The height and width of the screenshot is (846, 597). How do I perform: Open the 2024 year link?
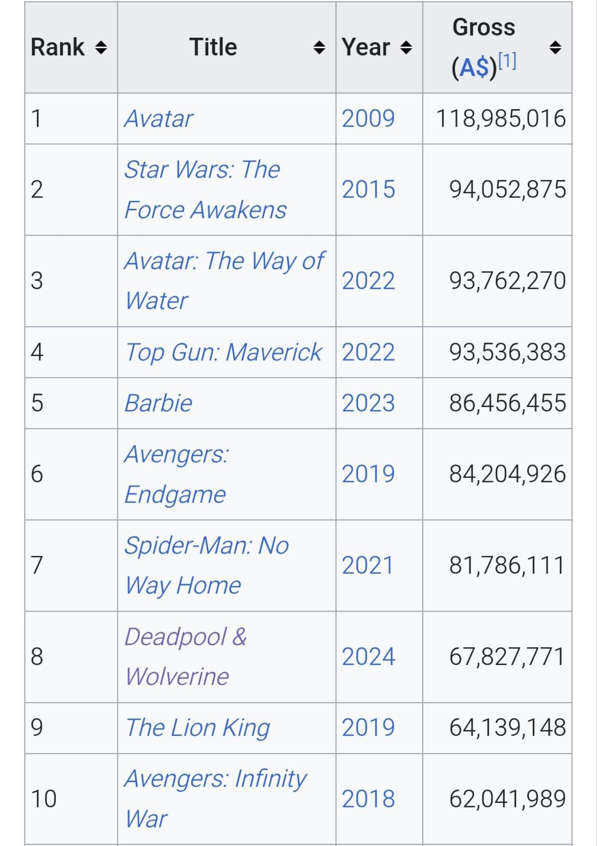[368, 657]
